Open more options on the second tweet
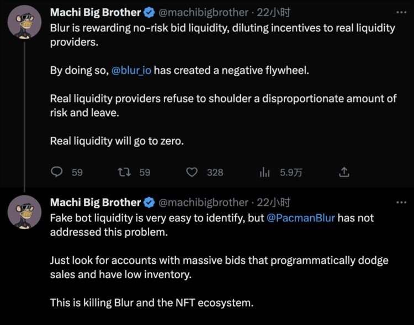 (401, 202)
